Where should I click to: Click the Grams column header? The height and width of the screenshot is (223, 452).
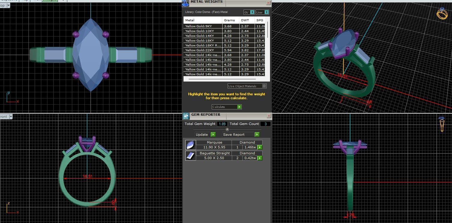click(x=231, y=20)
